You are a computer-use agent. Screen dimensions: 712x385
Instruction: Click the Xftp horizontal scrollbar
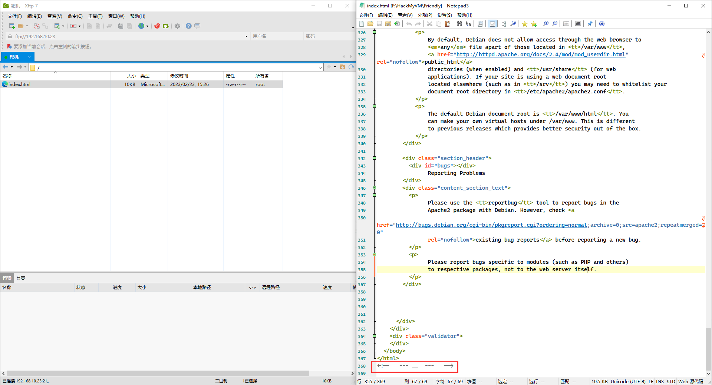(x=158, y=374)
